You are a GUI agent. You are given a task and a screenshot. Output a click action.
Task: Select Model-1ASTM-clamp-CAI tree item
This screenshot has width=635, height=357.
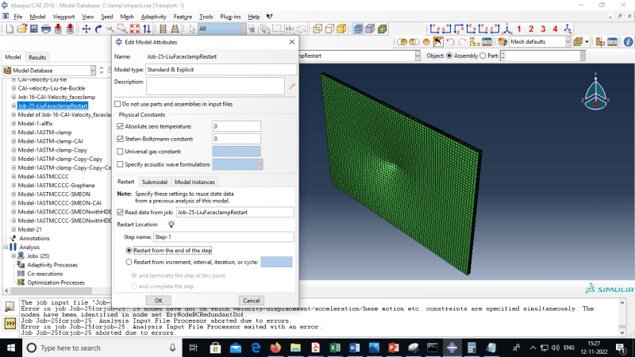point(50,141)
